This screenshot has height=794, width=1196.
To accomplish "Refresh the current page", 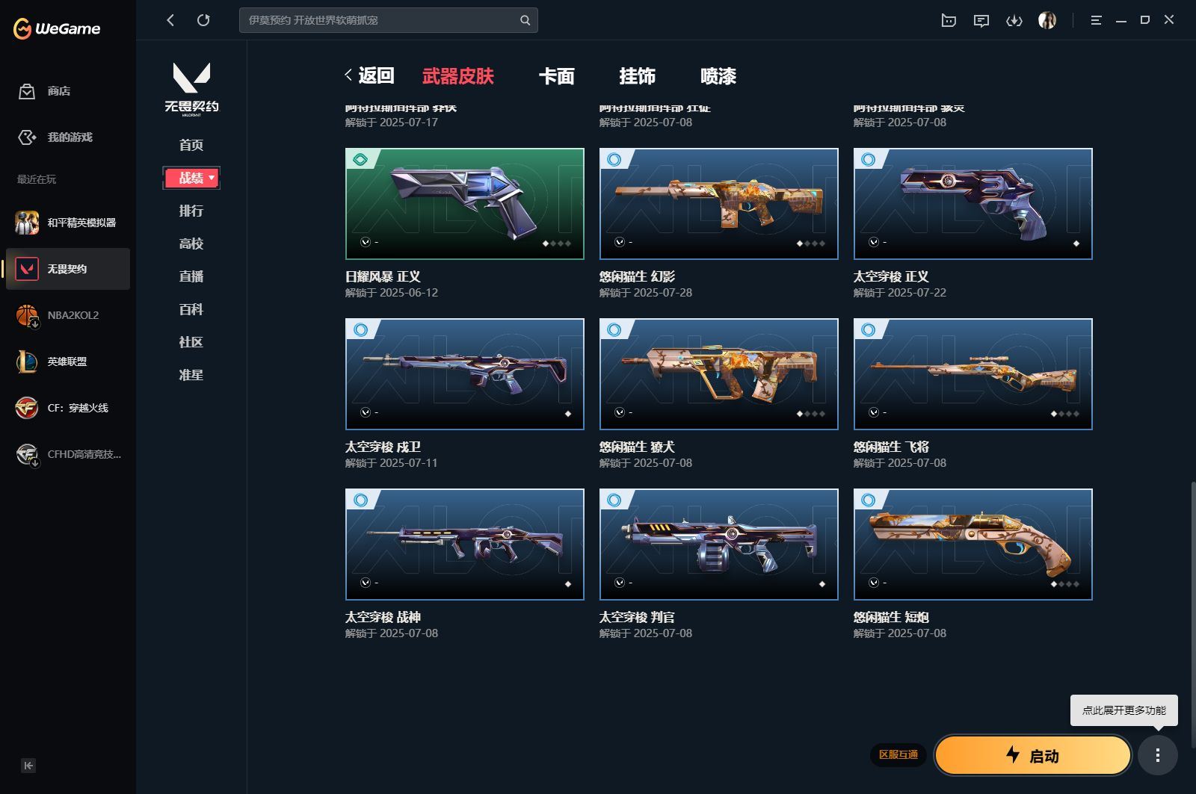I will click(x=203, y=20).
